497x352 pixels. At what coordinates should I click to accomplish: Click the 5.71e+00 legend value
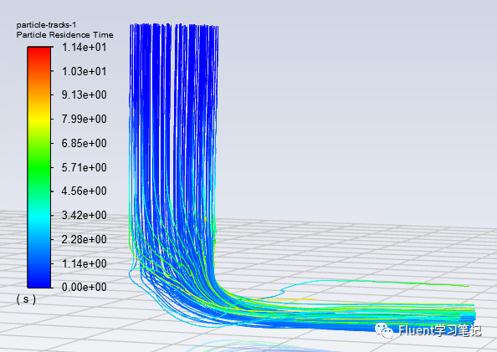(x=84, y=167)
